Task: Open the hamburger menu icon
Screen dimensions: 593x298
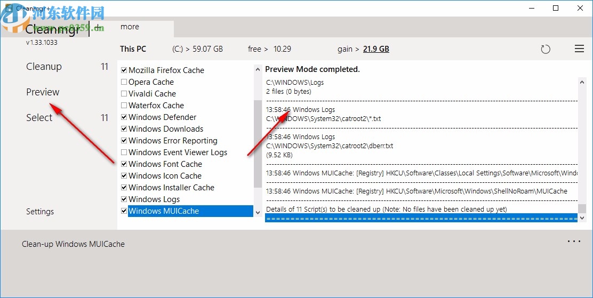Action: (x=579, y=49)
